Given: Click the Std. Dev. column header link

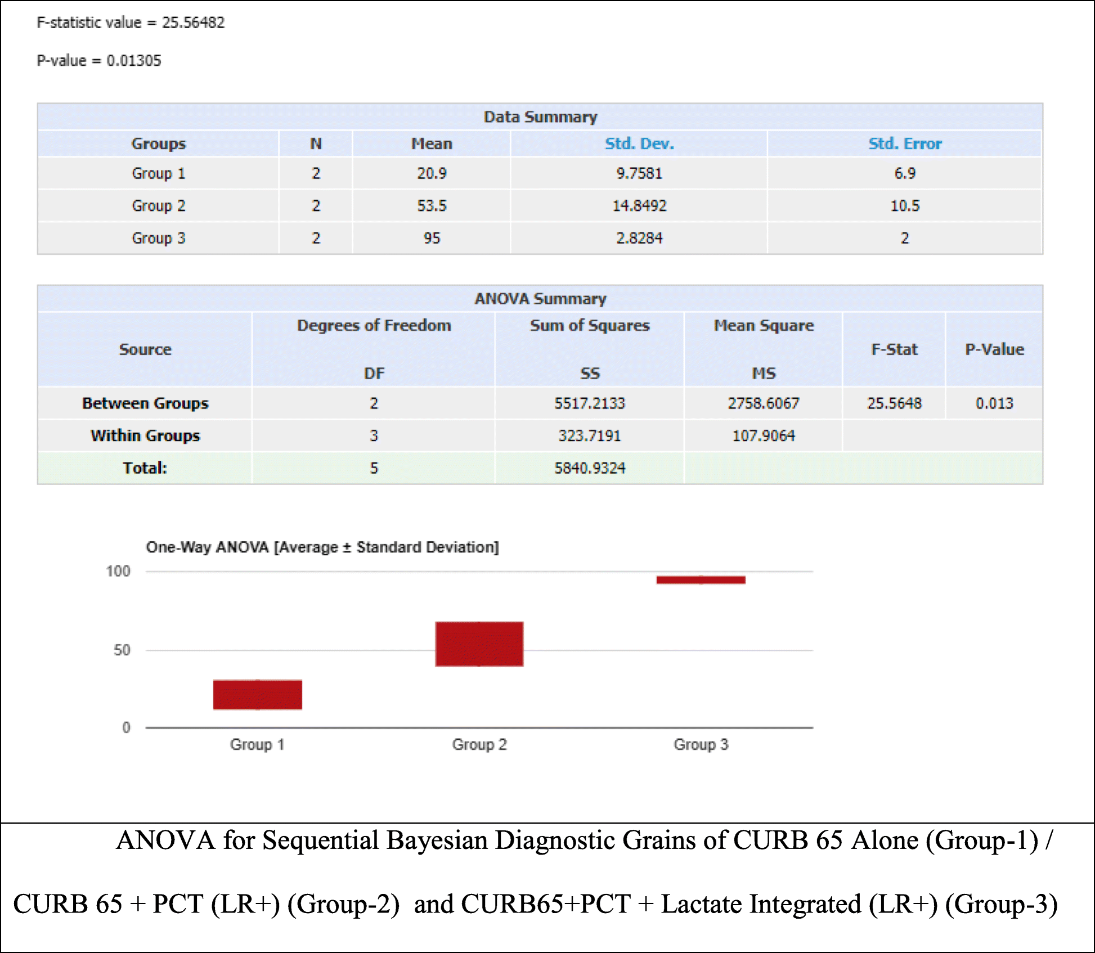Looking at the screenshot, I should point(639,144).
